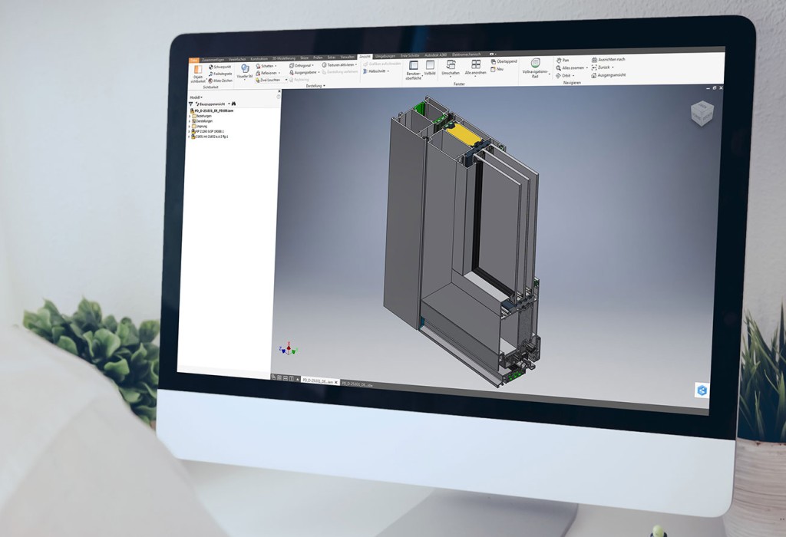Screen dimensions: 786x537
Task: Toggle Schatten shadows option
Action: (259, 66)
